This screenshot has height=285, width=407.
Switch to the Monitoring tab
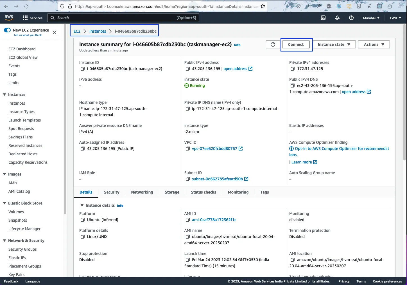click(x=238, y=192)
